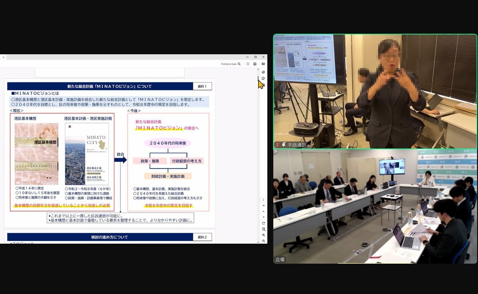The width and height of the screenshot is (478, 294).
Task: Click the 政策・施策 box
Action: [x=150, y=161]
